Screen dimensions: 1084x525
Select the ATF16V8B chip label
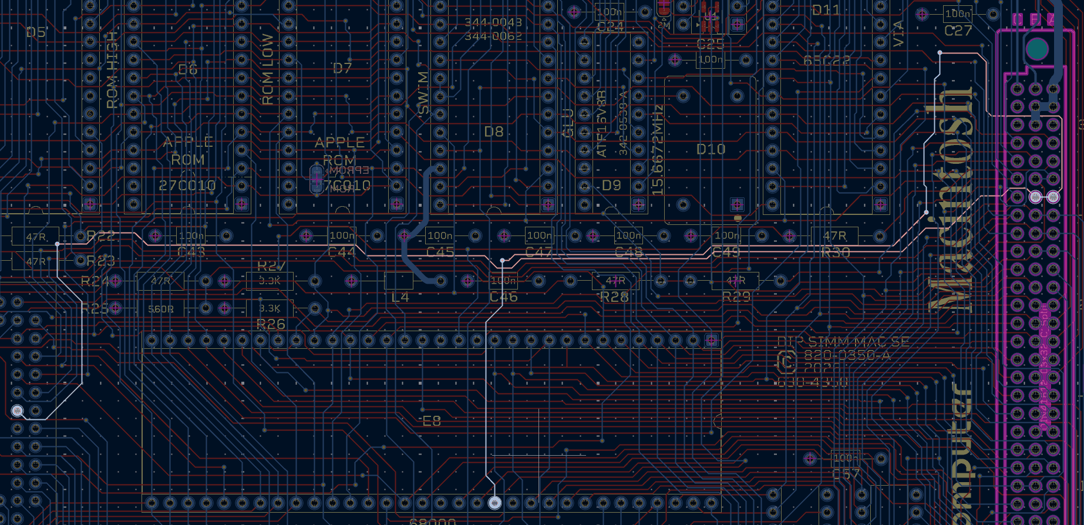(602, 124)
